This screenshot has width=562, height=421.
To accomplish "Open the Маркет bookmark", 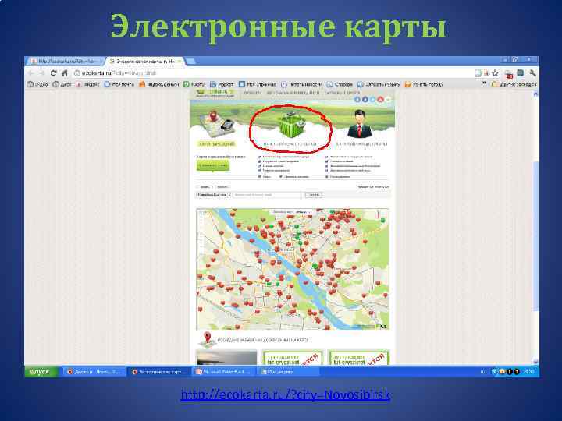I will (222, 84).
